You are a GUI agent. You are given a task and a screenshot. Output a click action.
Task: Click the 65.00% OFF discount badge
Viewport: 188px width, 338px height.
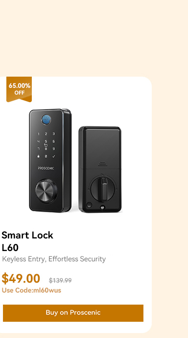coord(19,89)
